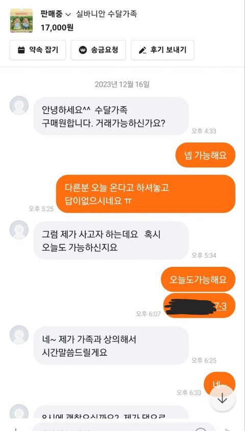Tap the 실바니안 수달가족 product thumbnail
Image resolution: width=245 pixels, height=431 pixels.
[21, 20]
